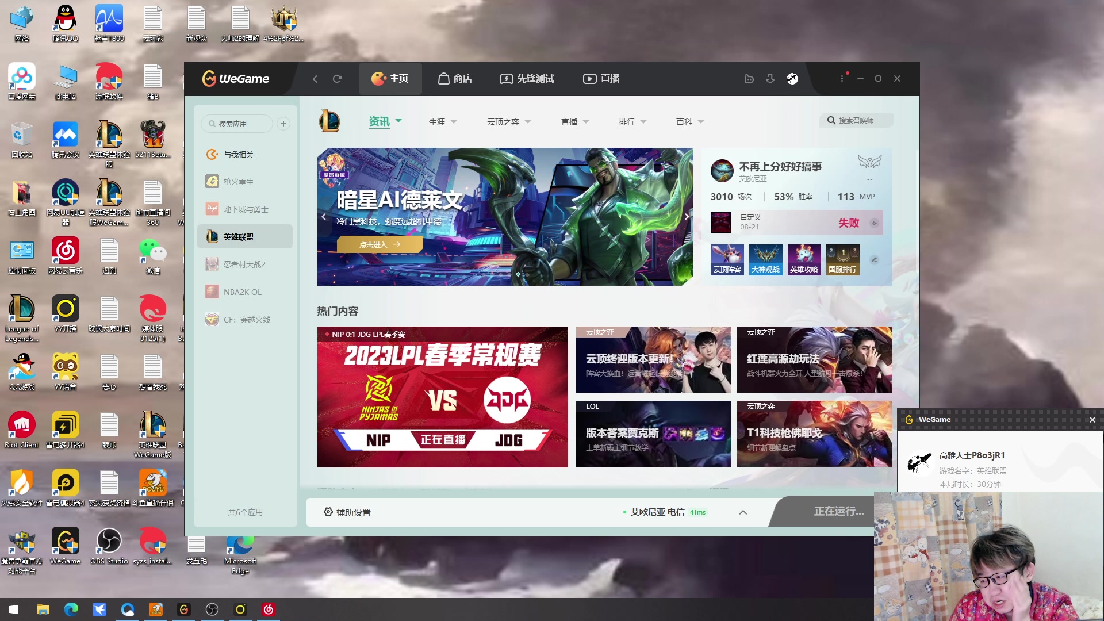
Task: Switch to the 直播 top tab
Action: [x=601, y=79]
